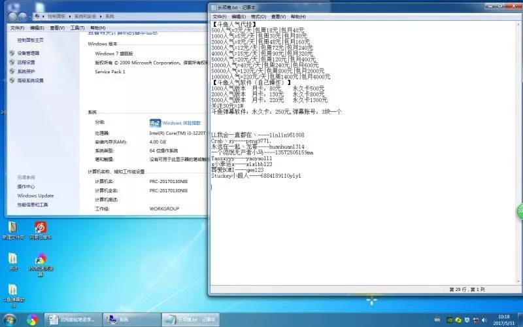This screenshot has width=523, height=327.
Task: Click the colorful browser icon on taskbar
Action: [32, 320]
